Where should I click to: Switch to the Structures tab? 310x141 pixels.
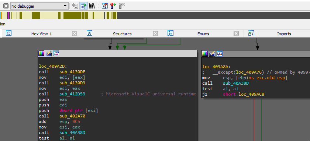[x=122, y=34]
